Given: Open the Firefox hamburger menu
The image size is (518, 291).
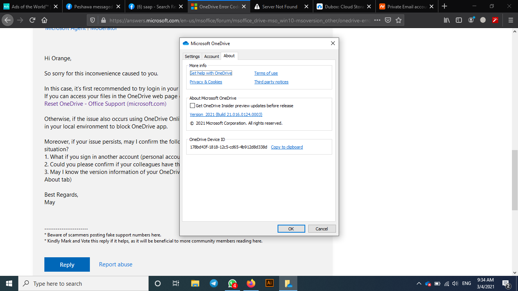Looking at the screenshot, I should [x=510, y=20].
